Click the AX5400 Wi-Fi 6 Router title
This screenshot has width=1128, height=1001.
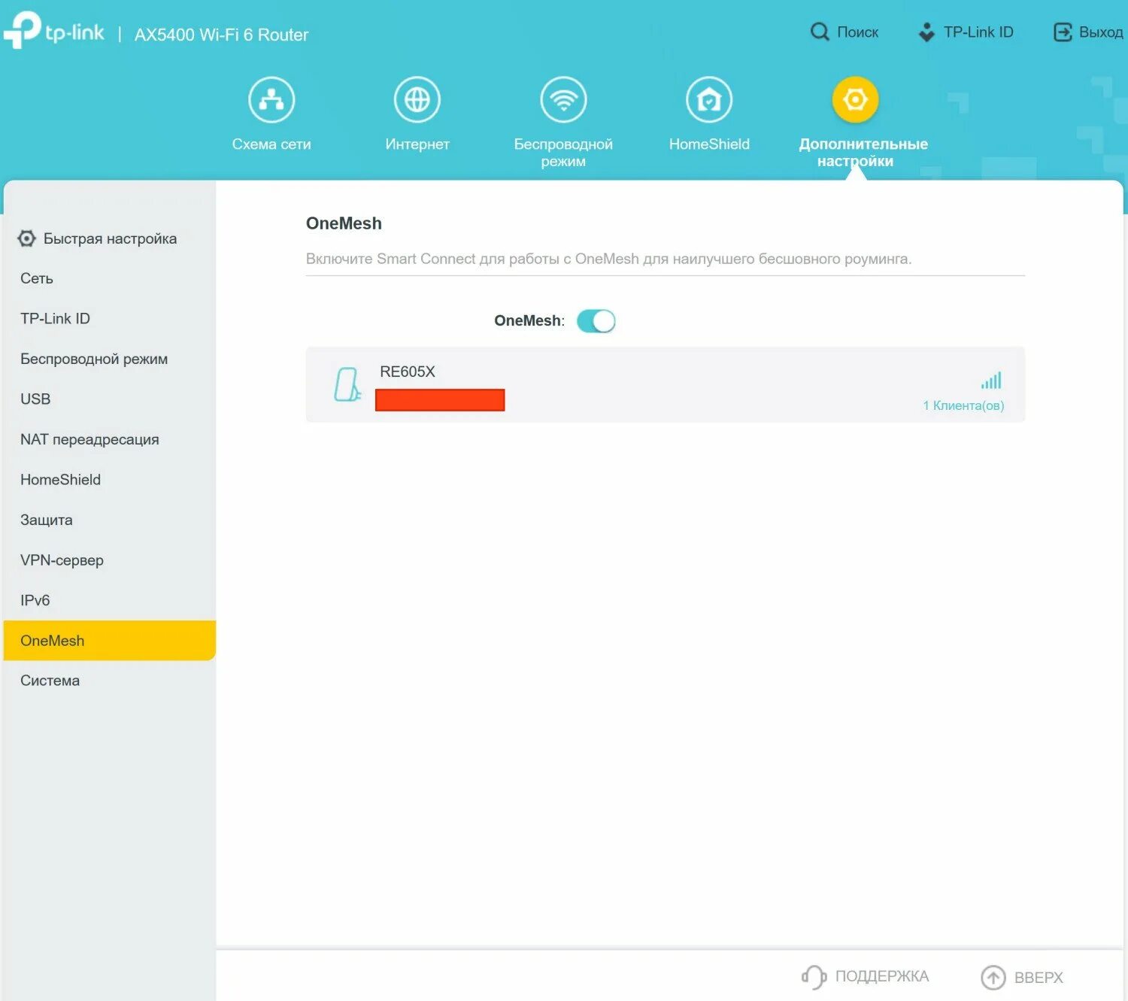pyautogui.click(x=221, y=35)
